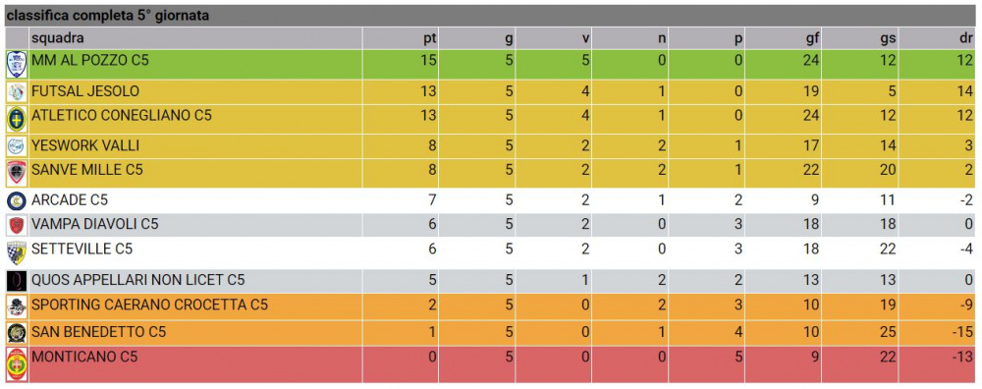982x389 pixels.
Task: Click the 'classifica completa 5° giornata' title bar
Action: (490, 16)
